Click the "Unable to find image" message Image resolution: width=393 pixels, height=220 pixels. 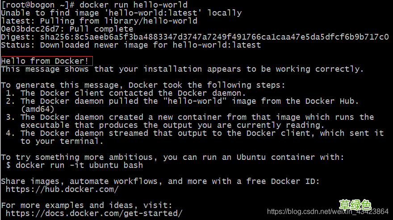coord(121,13)
